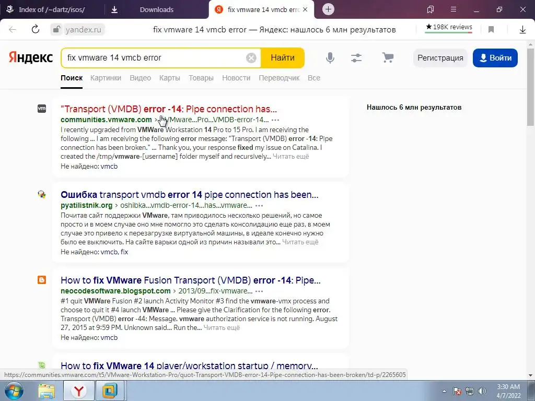The width and height of the screenshot is (535, 401).
Task: Select the Поиск search tab
Action: point(72,78)
